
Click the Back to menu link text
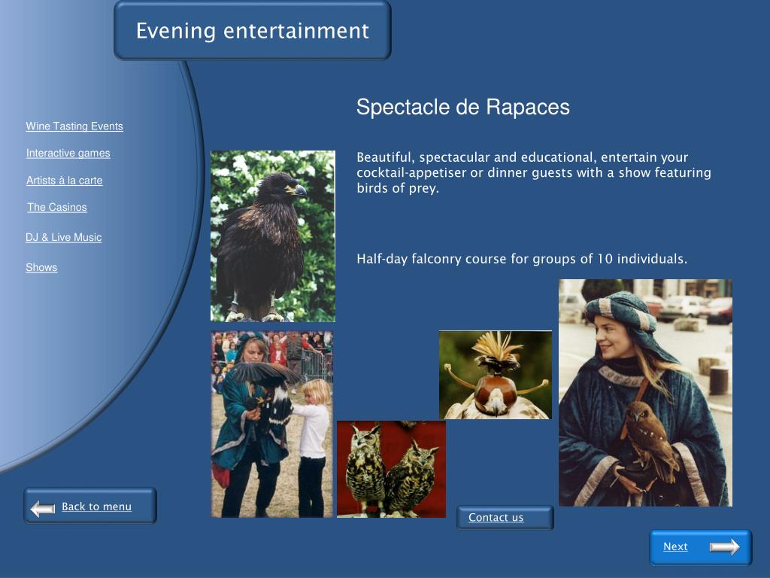[96, 507]
